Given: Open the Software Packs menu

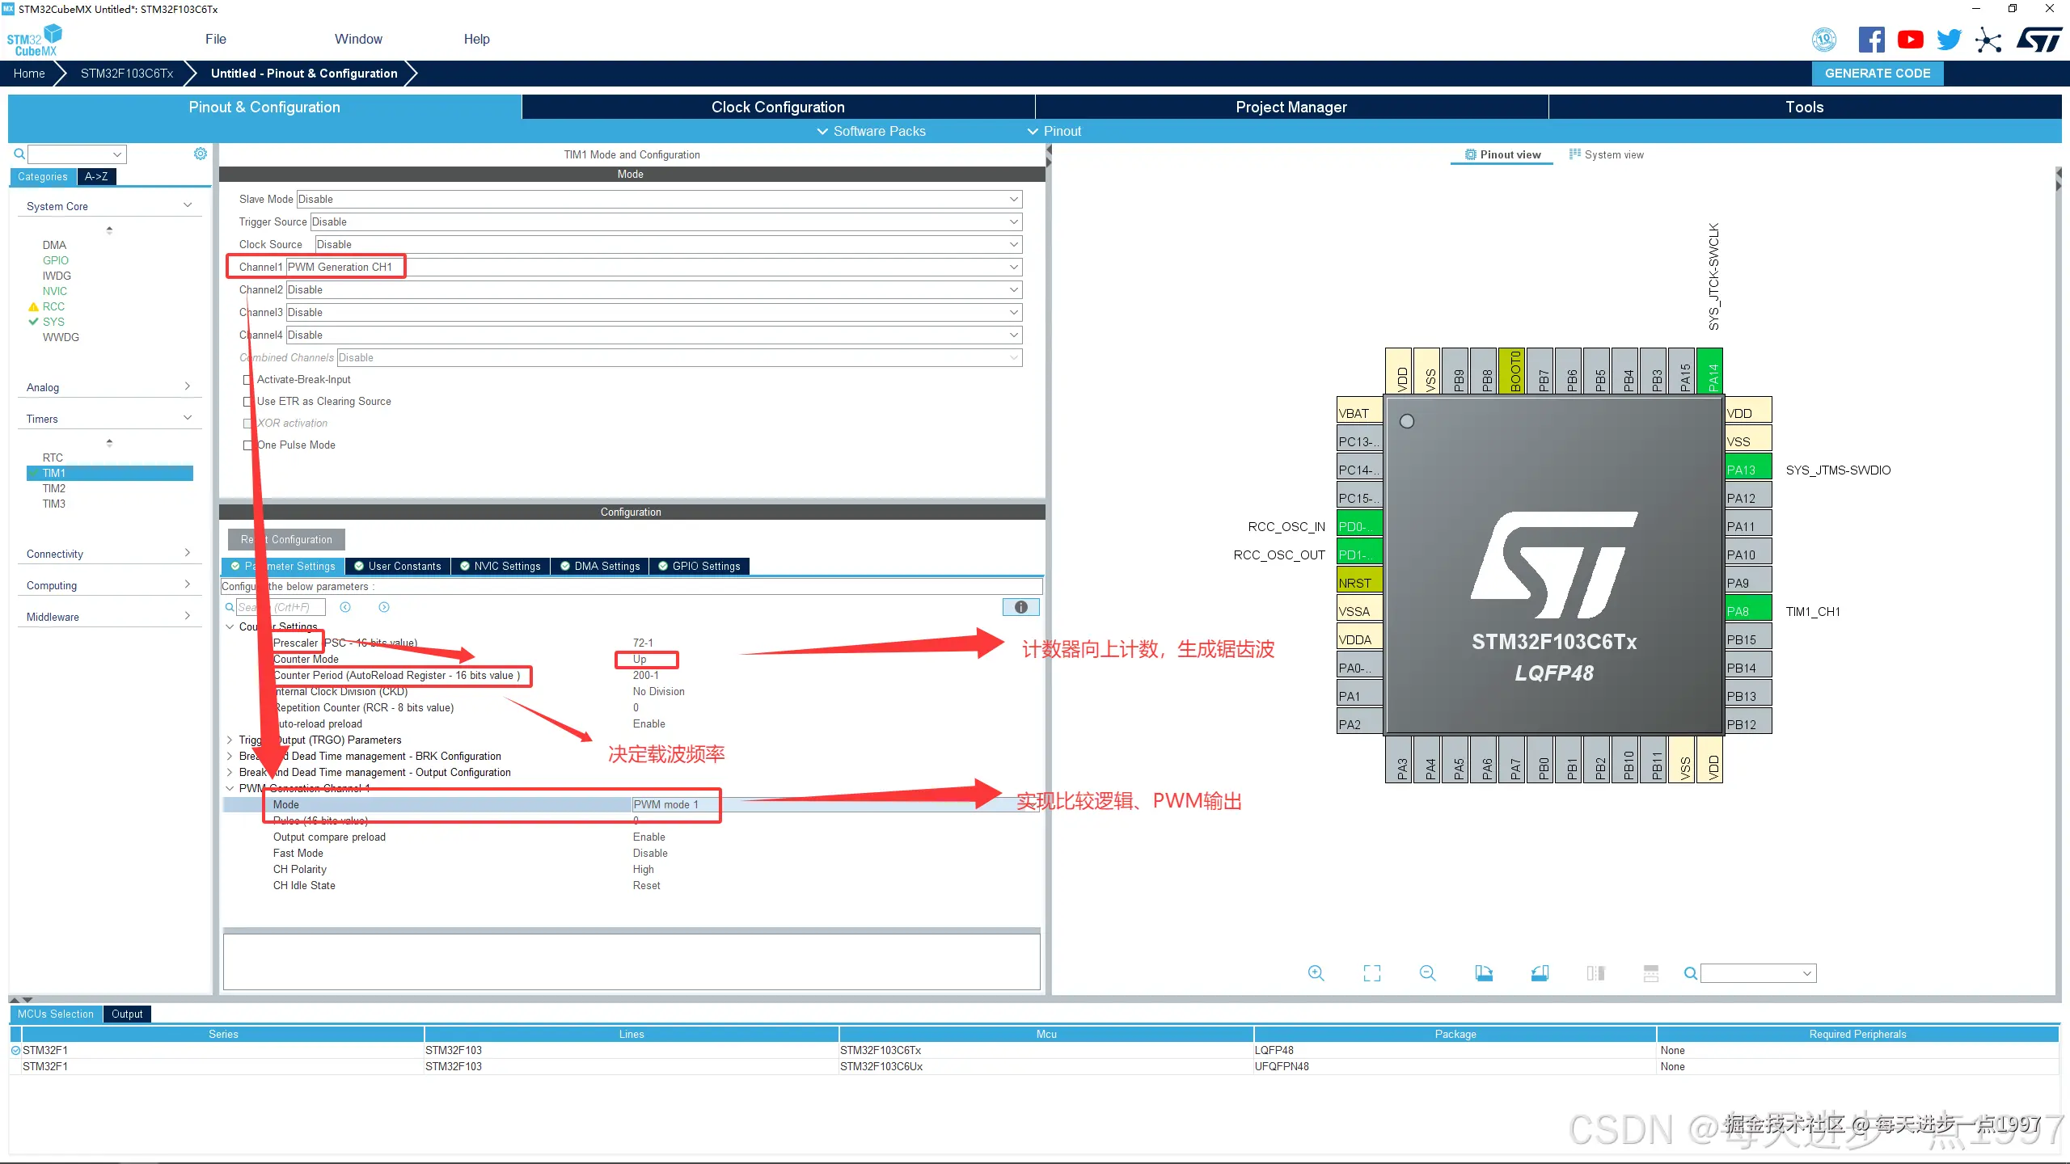Looking at the screenshot, I should (871, 131).
